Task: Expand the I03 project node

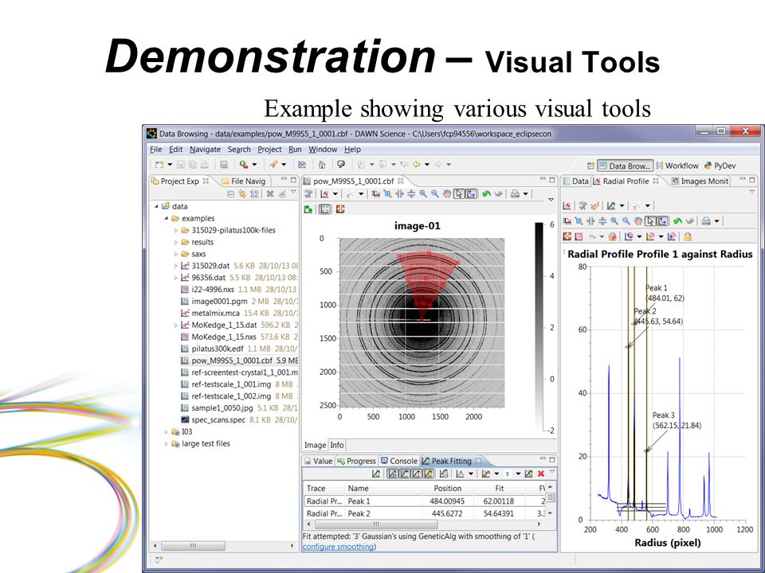Action: click(x=166, y=431)
